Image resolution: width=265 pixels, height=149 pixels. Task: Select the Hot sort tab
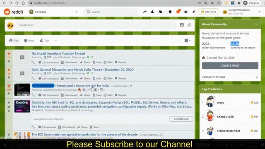(14, 41)
